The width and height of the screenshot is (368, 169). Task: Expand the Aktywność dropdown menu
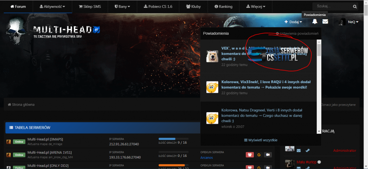tap(52, 7)
